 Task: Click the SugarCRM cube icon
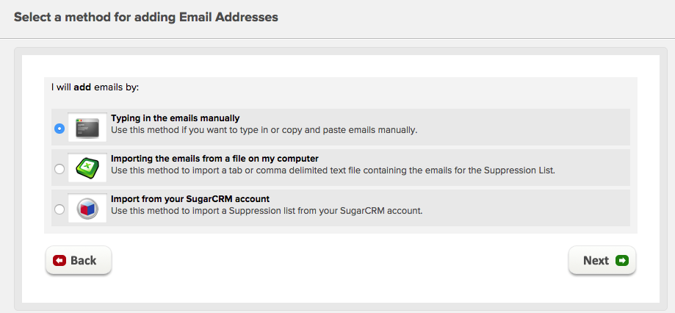[87, 209]
